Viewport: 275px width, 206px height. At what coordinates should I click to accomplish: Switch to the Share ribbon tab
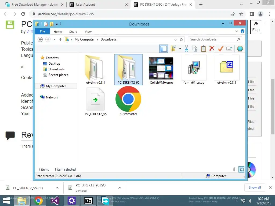point(73,32)
